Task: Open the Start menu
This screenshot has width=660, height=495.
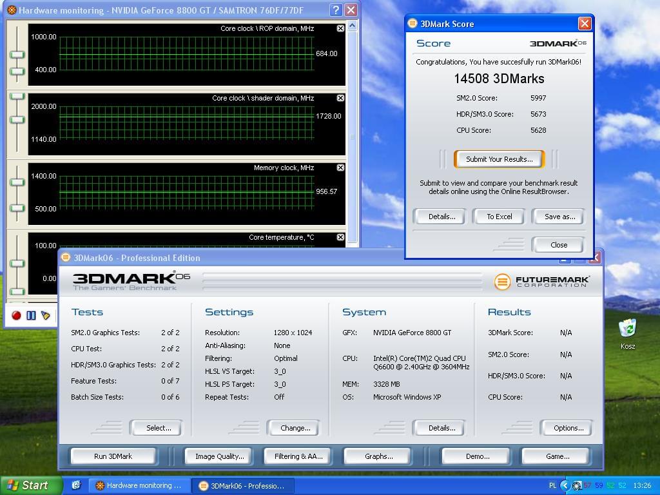Action: pos(32,485)
